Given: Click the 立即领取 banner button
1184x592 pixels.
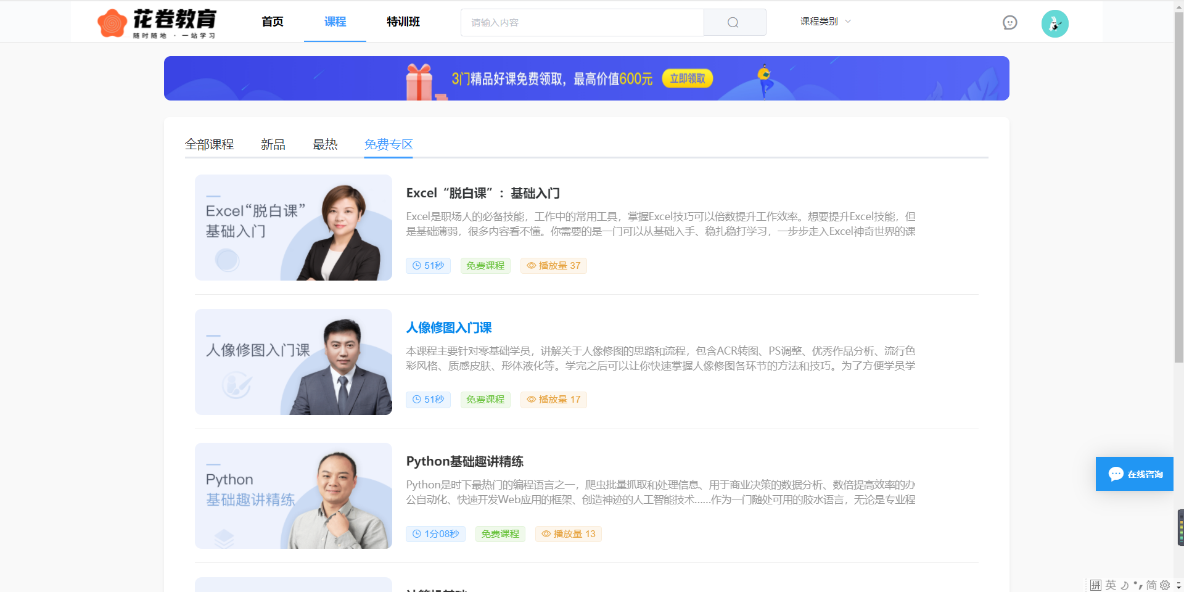Looking at the screenshot, I should 688,79.
